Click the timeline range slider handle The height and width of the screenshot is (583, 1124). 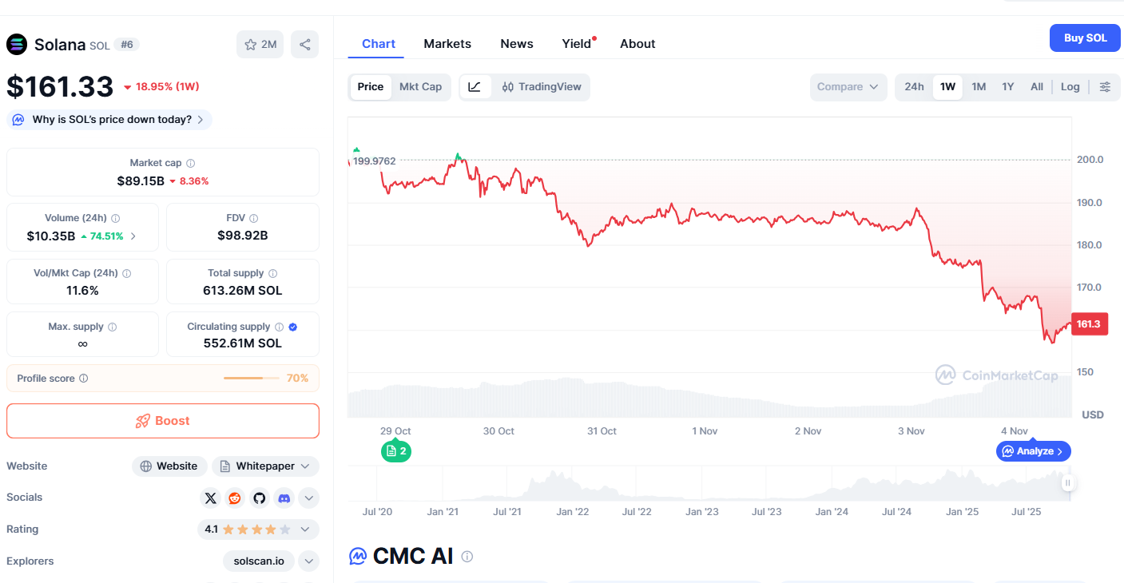point(1068,482)
